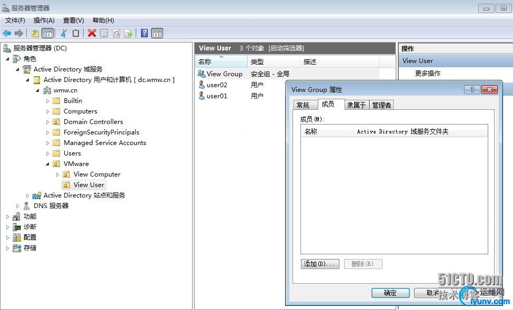Select user01 in the list
513x310 pixels.
(x=217, y=96)
